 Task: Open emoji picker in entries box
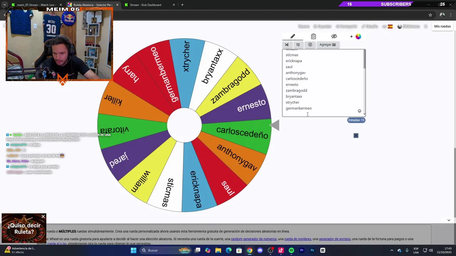(x=359, y=111)
